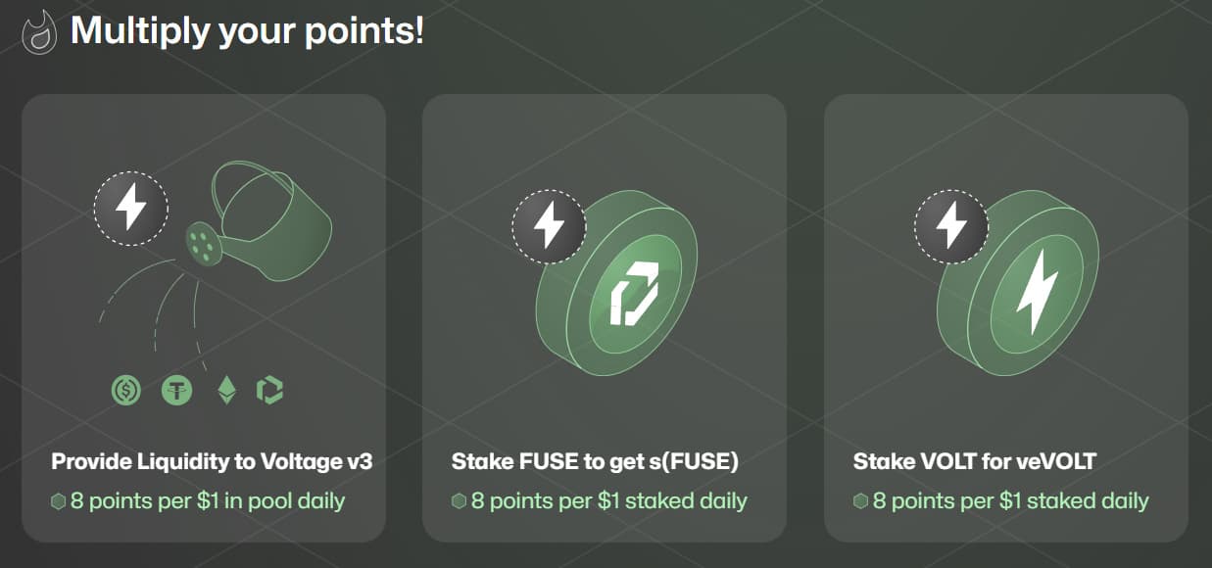Screen dimensions: 1212x568
Task: Click the flame icon beside the heading
Action: pos(40,32)
